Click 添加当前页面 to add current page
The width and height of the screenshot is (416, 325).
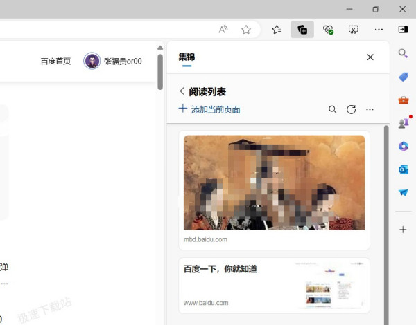tap(209, 109)
